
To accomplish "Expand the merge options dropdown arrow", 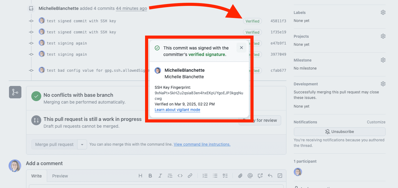I will click(x=82, y=144).
